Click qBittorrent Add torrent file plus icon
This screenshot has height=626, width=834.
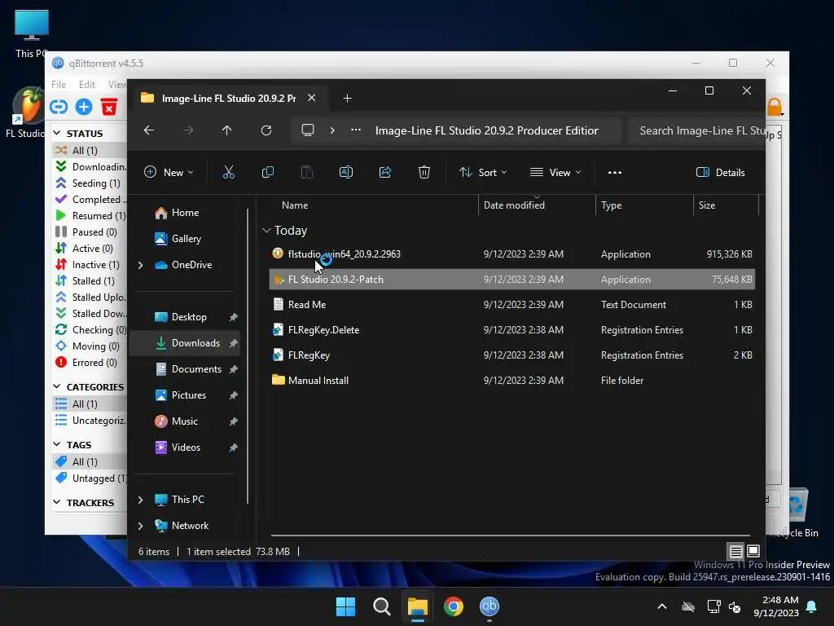[84, 107]
